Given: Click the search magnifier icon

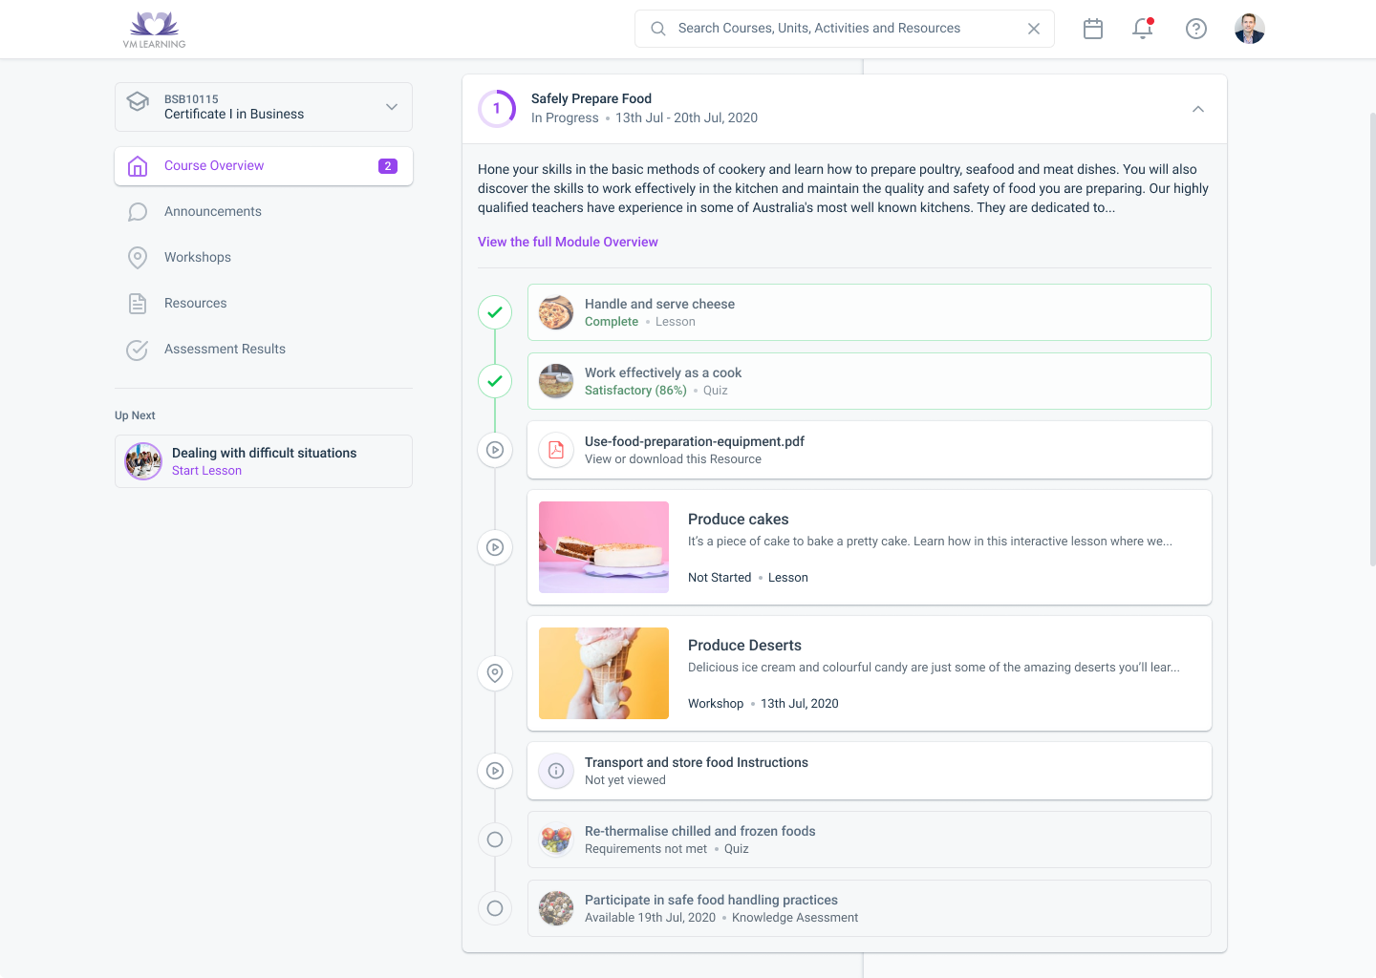Looking at the screenshot, I should point(657,29).
